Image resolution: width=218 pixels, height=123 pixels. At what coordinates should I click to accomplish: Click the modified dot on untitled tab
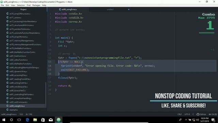(129, 10)
